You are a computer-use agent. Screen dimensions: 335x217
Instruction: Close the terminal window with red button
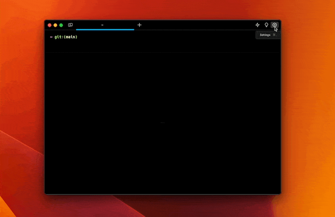49,25
